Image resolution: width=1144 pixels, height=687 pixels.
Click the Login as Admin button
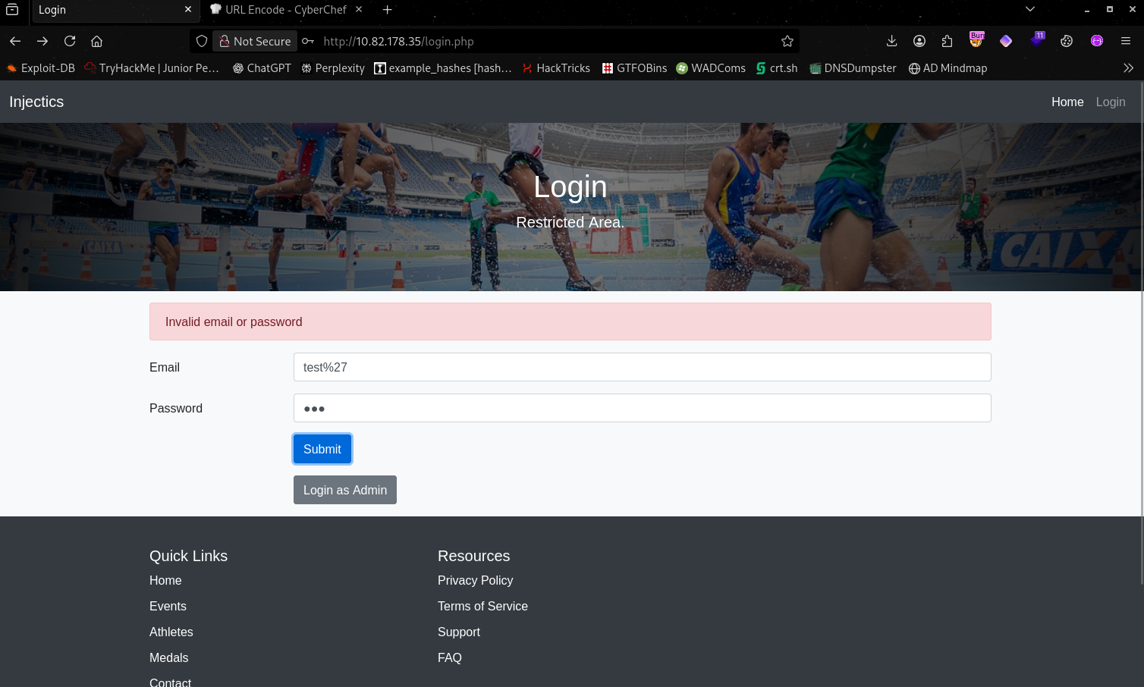click(344, 490)
